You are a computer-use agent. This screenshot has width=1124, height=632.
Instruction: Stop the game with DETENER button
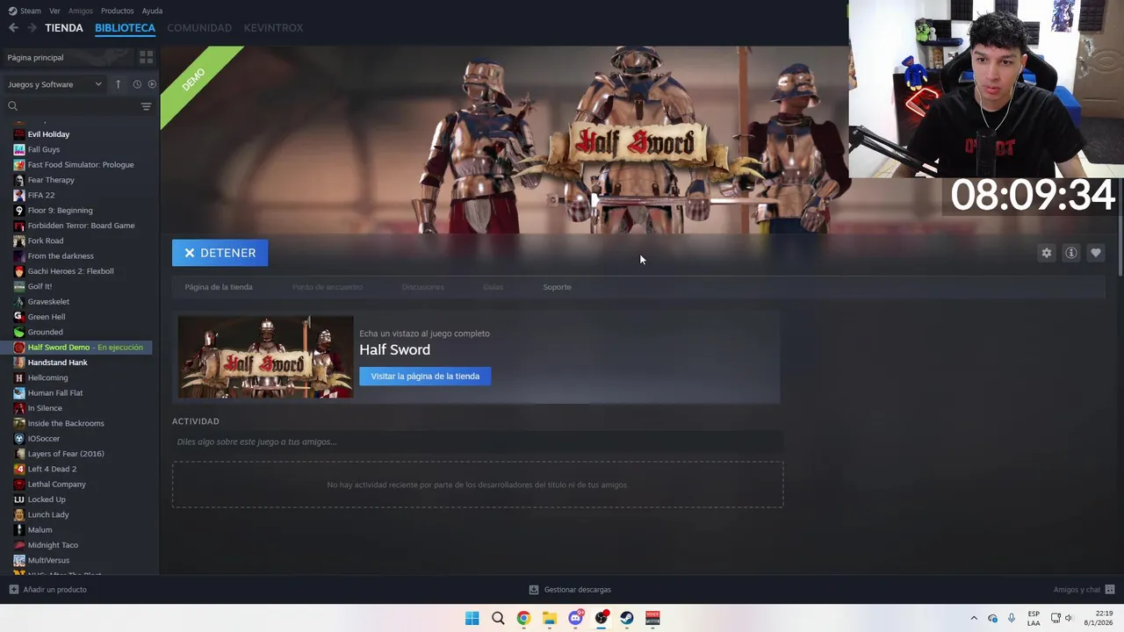[220, 253]
